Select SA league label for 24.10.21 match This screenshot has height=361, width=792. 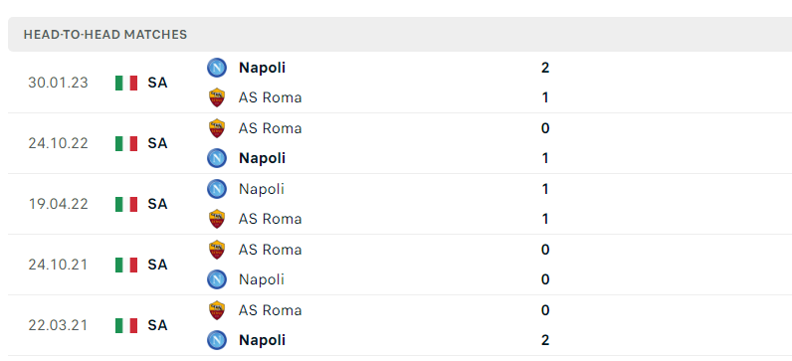[x=157, y=265]
